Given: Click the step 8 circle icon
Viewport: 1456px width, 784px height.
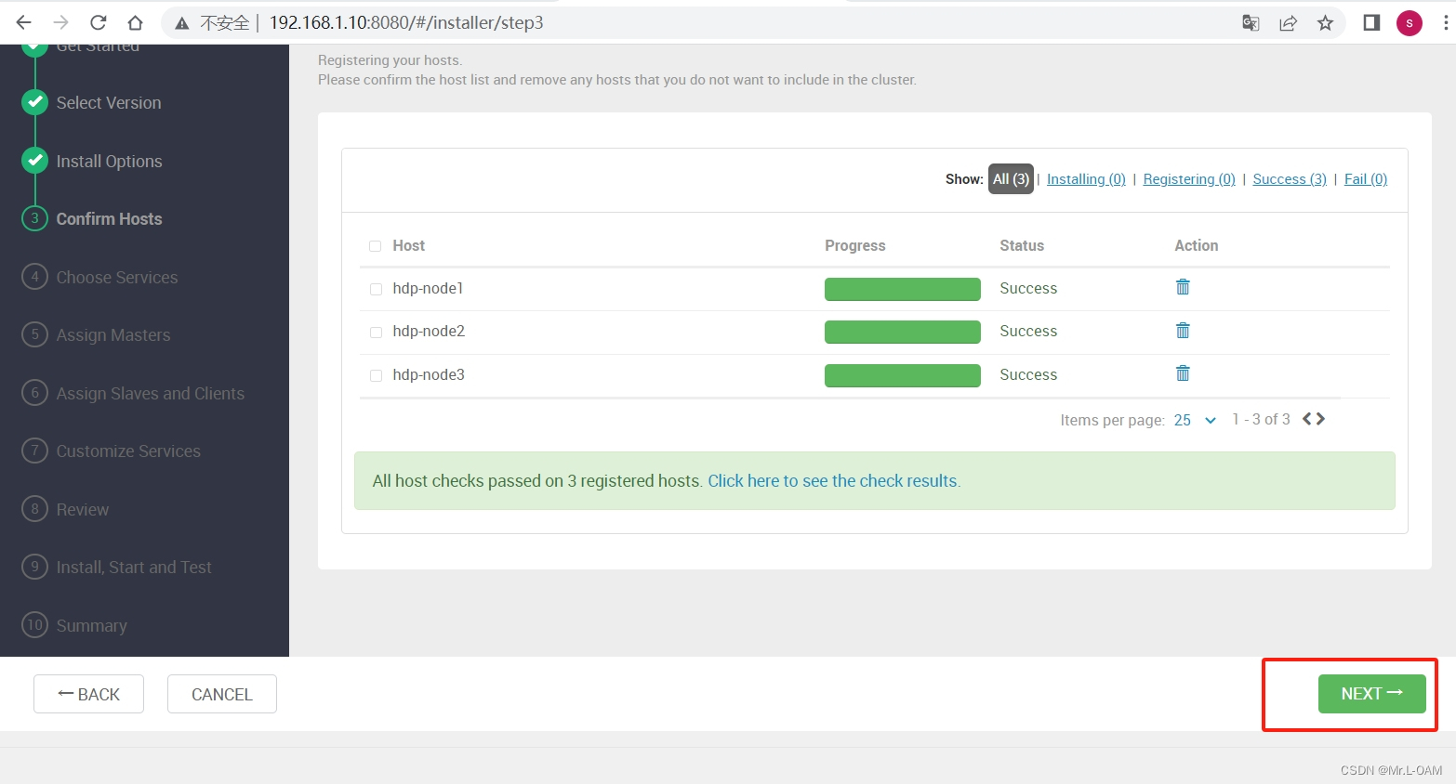Looking at the screenshot, I should pyautogui.click(x=34, y=509).
